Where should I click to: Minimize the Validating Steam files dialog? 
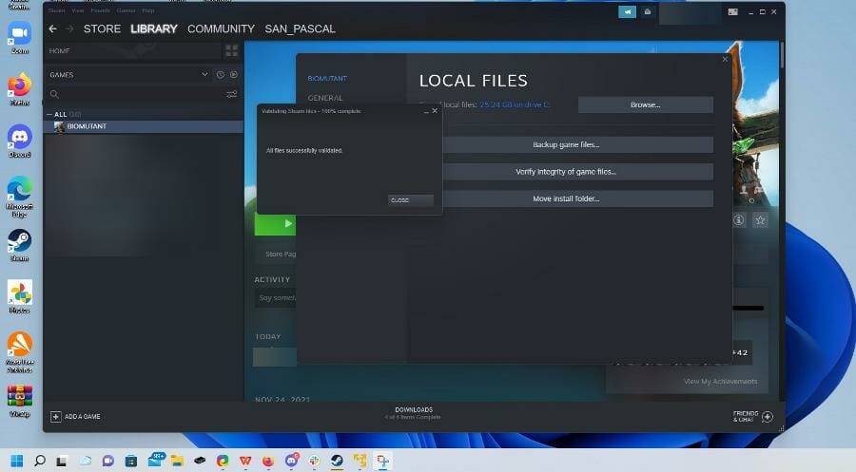[426, 111]
